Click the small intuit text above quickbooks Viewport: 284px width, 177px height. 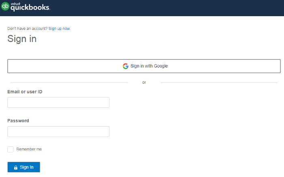15,4
